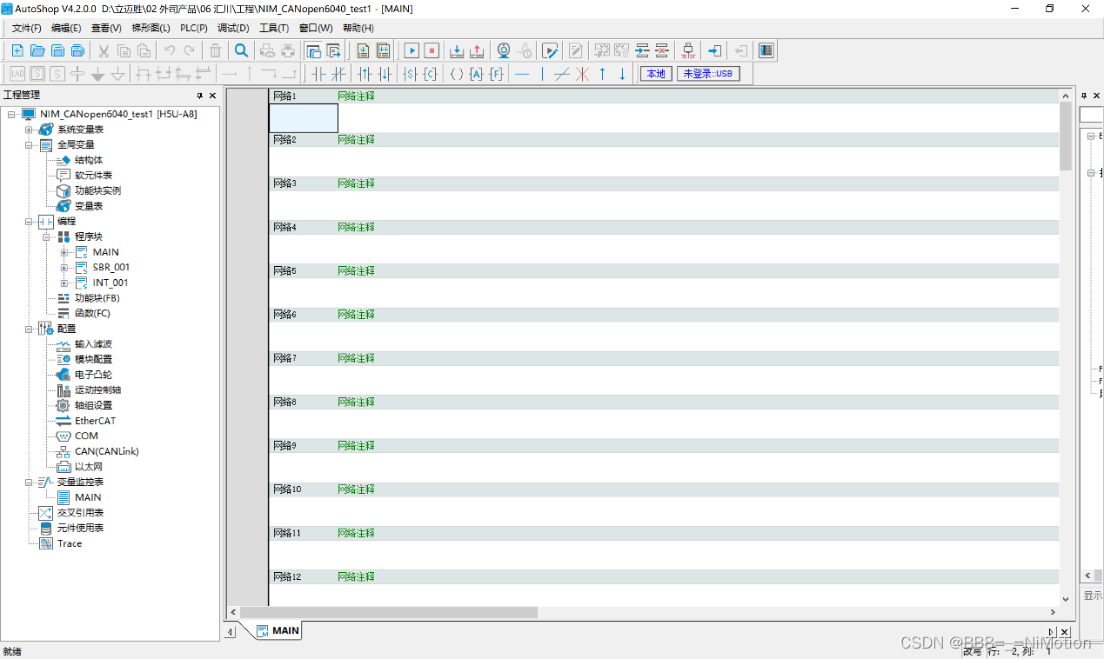The image size is (1104, 659).
Task: Click the Run (play) PLC icon
Action: (x=411, y=50)
